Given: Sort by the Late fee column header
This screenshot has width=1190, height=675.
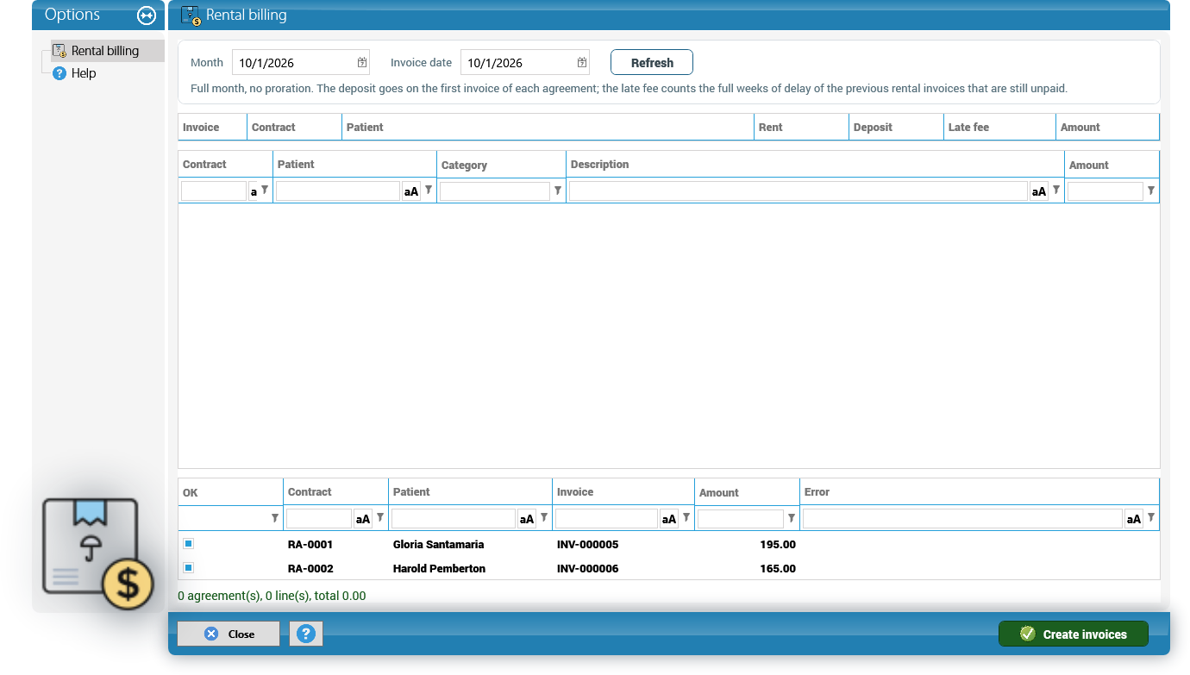Looking at the screenshot, I should click(x=999, y=127).
